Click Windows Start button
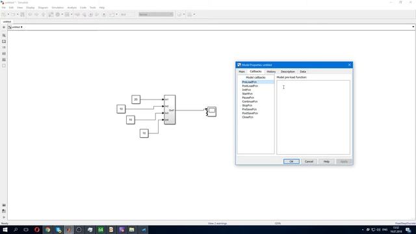Screen dimensions: 416x234 click(5, 229)
